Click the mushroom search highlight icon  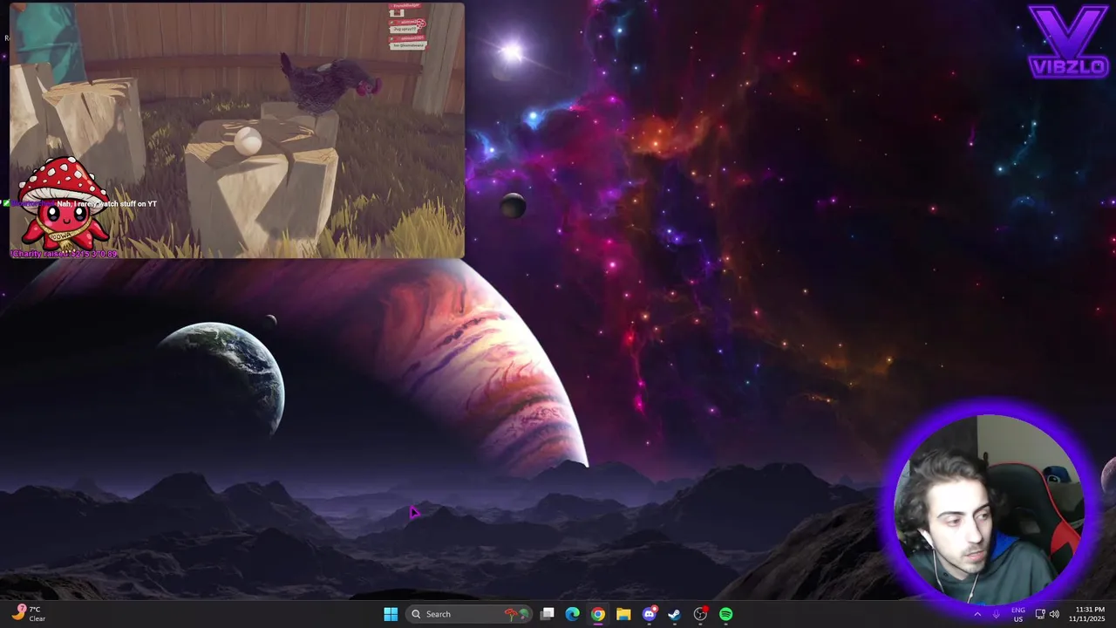[517, 614]
